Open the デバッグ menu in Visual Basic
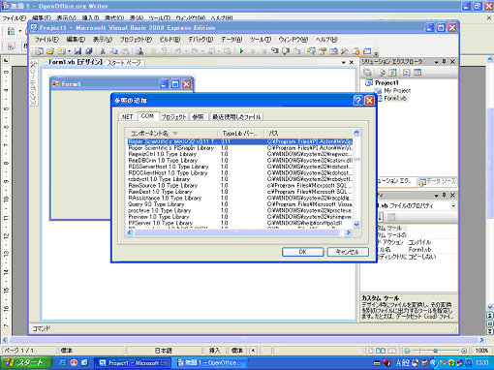This screenshot has height=370, width=494. [x=201, y=40]
